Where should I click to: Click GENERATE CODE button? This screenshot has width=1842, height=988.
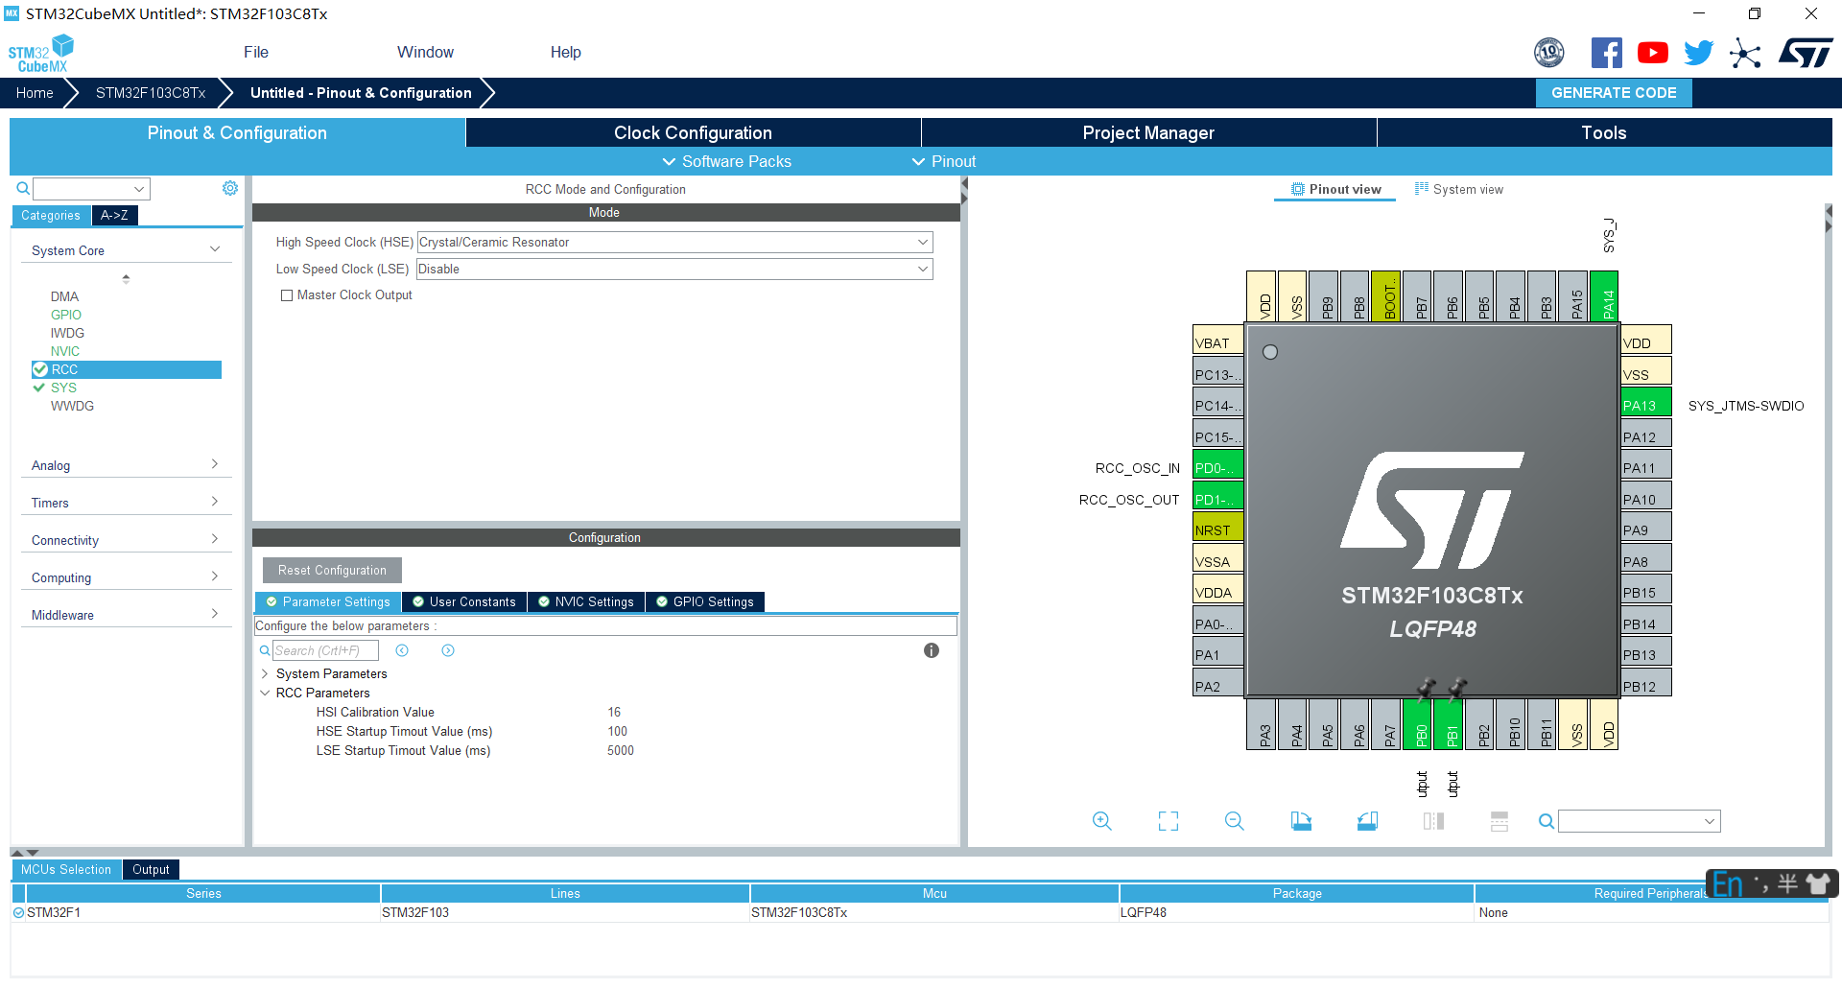[x=1614, y=93]
